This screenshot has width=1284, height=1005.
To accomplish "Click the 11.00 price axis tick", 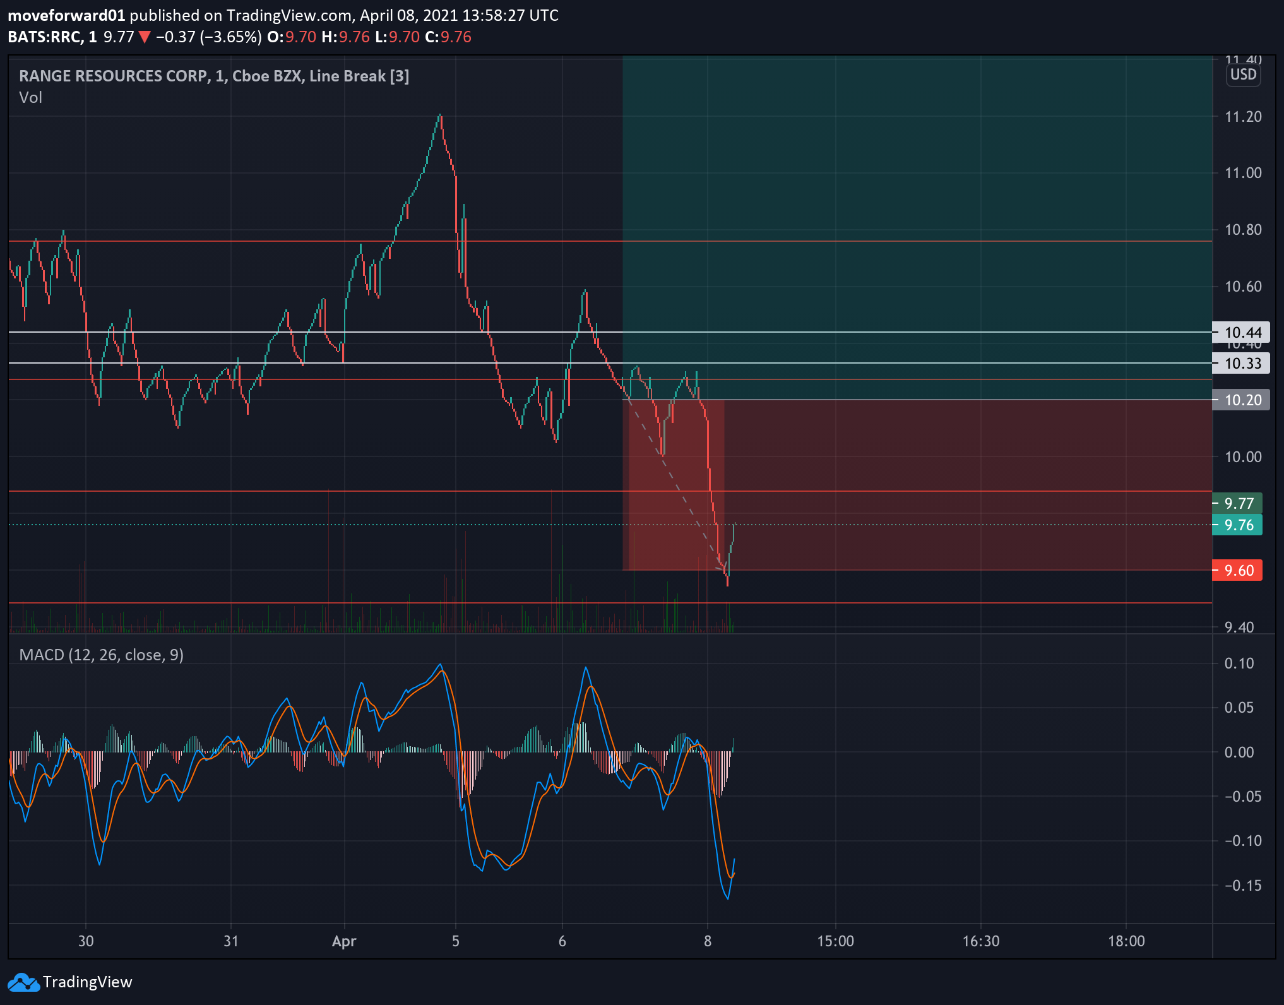I will point(1243,173).
